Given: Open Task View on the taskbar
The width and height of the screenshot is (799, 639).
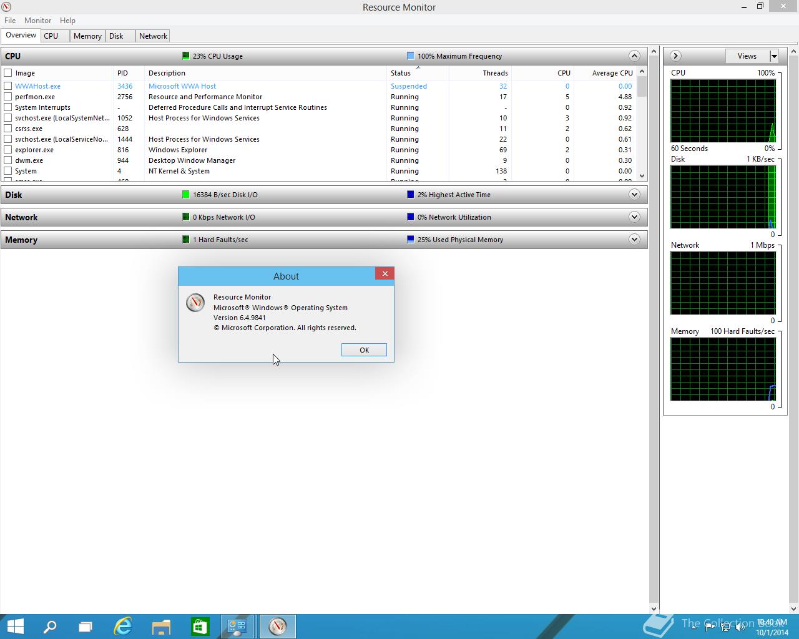Looking at the screenshot, I should click(x=86, y=627).
